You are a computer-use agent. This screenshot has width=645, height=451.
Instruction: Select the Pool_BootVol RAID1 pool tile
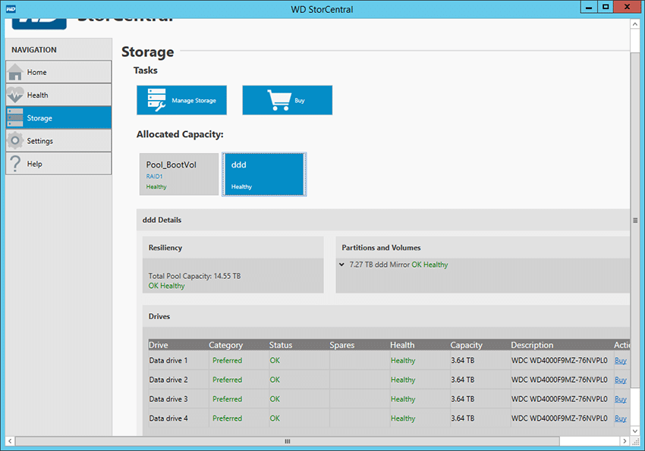[x=179, y=174]
